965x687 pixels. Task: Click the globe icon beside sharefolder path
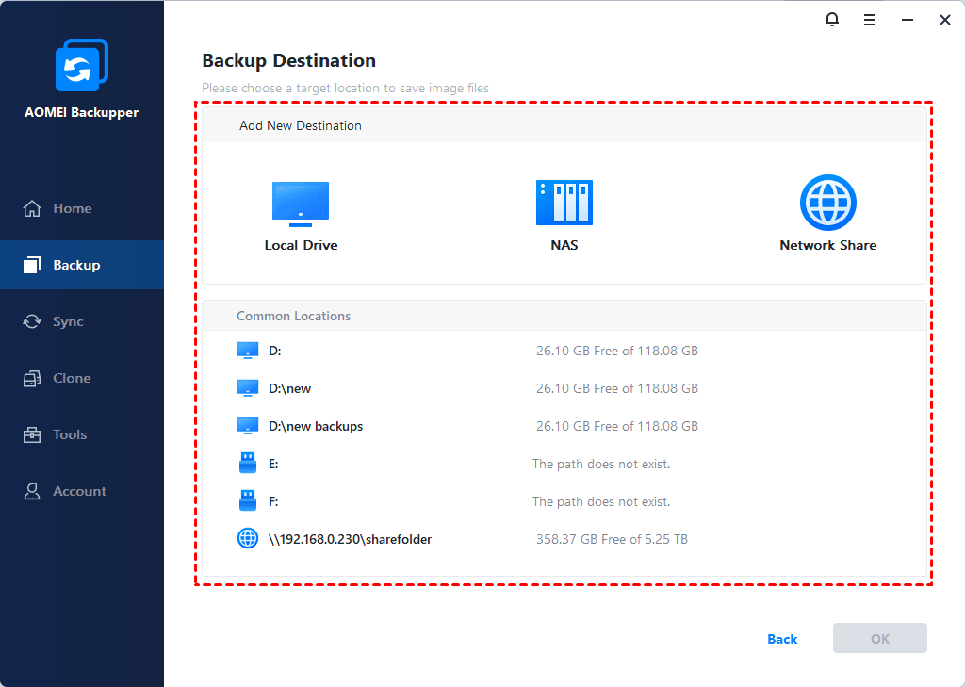tap(247, 539)
